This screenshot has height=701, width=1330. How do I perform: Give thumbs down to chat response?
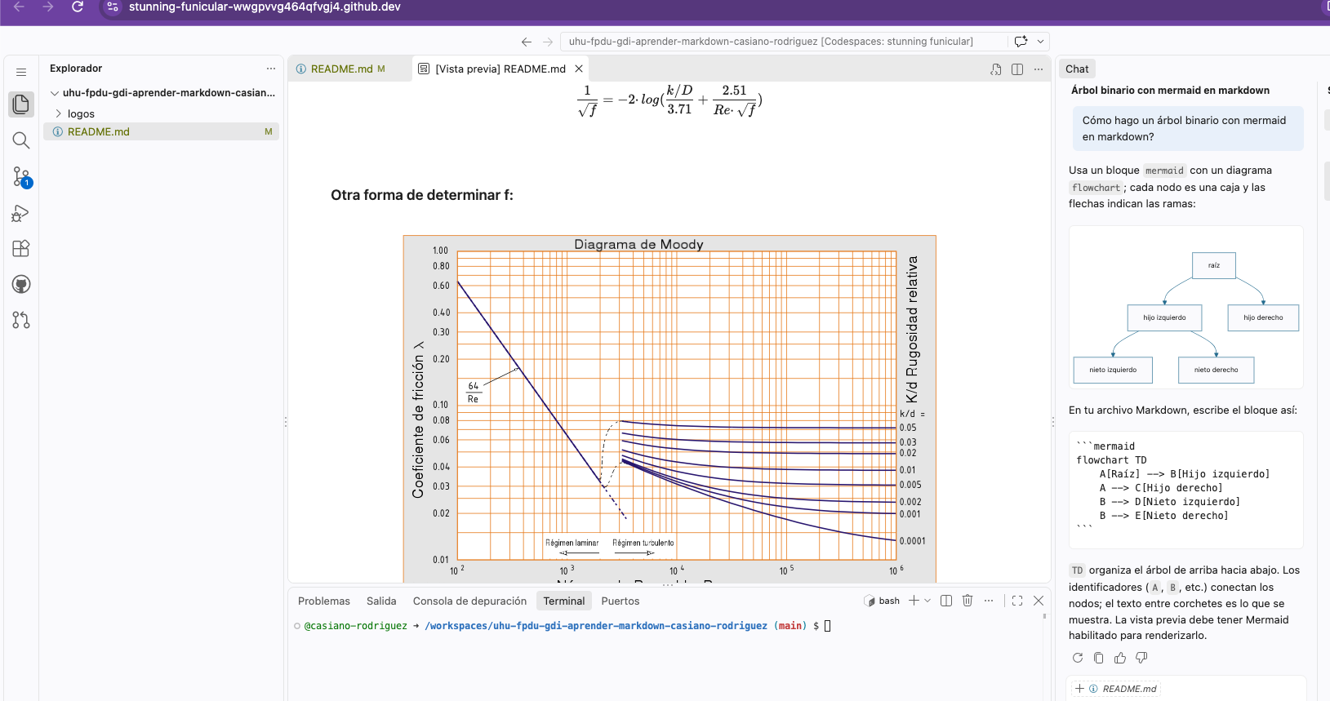tap(1141, 658)
